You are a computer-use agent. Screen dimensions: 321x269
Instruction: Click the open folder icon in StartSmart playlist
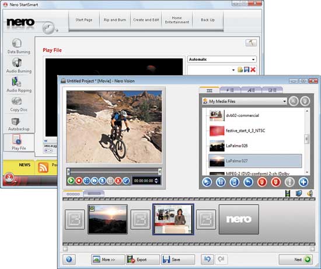(x=240, y=70)
